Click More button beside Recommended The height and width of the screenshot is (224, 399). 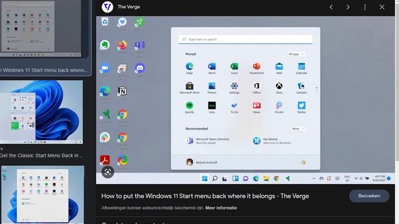pos(297,129)
